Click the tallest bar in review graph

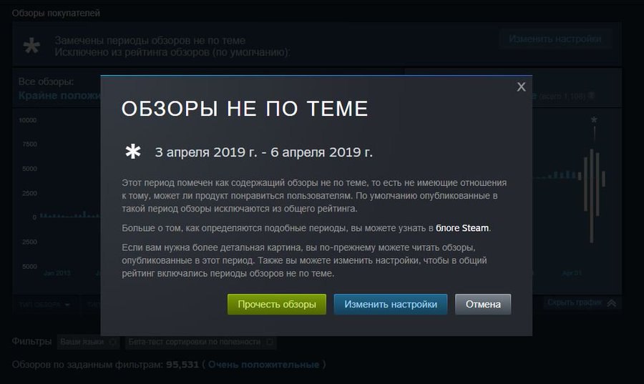[592, 196]
